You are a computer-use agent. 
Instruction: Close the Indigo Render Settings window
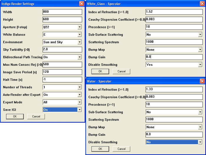click(82, 4)
